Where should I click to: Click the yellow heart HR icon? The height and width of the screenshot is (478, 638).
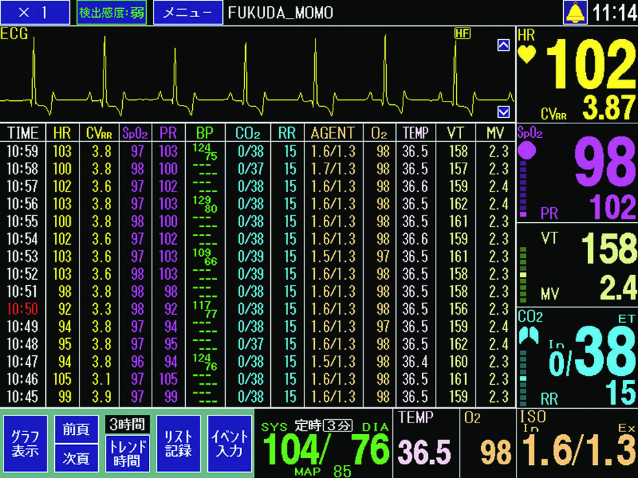click(527, 55)
